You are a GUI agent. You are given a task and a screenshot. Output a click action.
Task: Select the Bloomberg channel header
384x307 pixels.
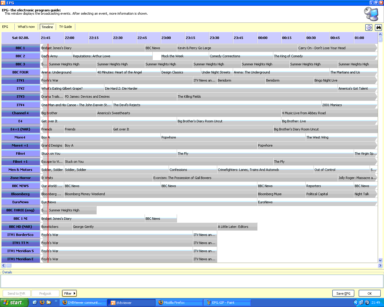point(20,194)
